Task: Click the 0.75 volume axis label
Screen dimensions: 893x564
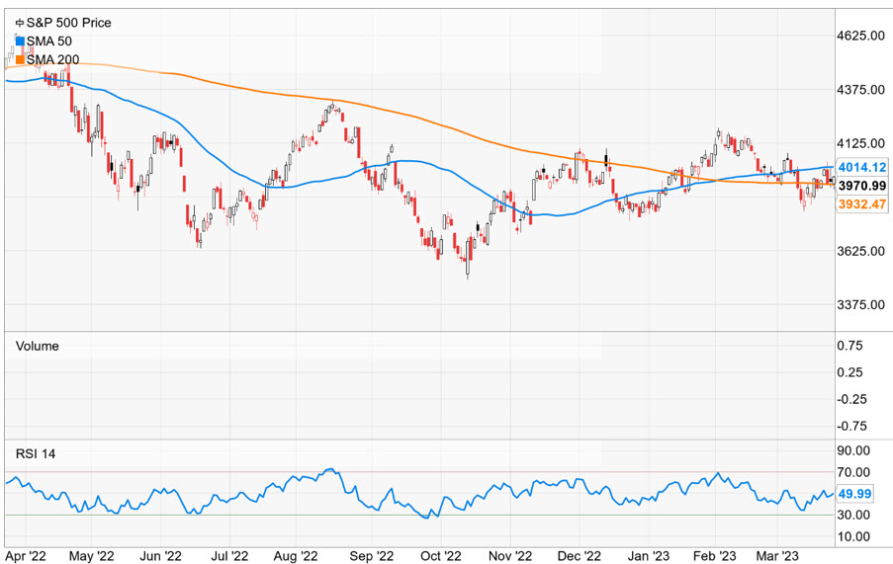Action: [x=849, y=346]
